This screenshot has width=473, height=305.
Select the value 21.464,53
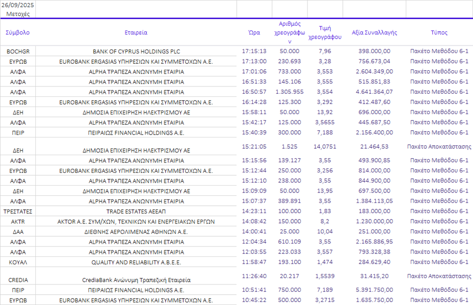(x=374, y=147)
